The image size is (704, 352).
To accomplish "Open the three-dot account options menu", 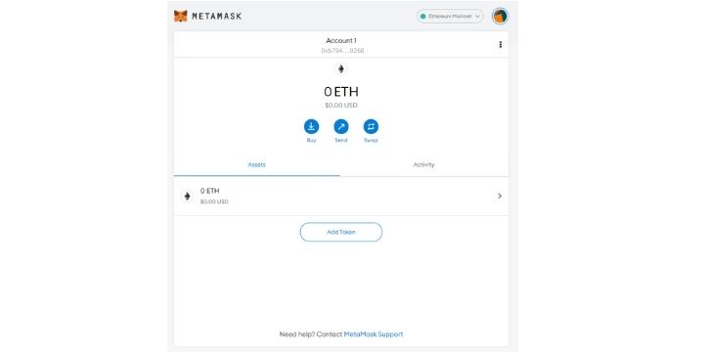I will point(501,44).
